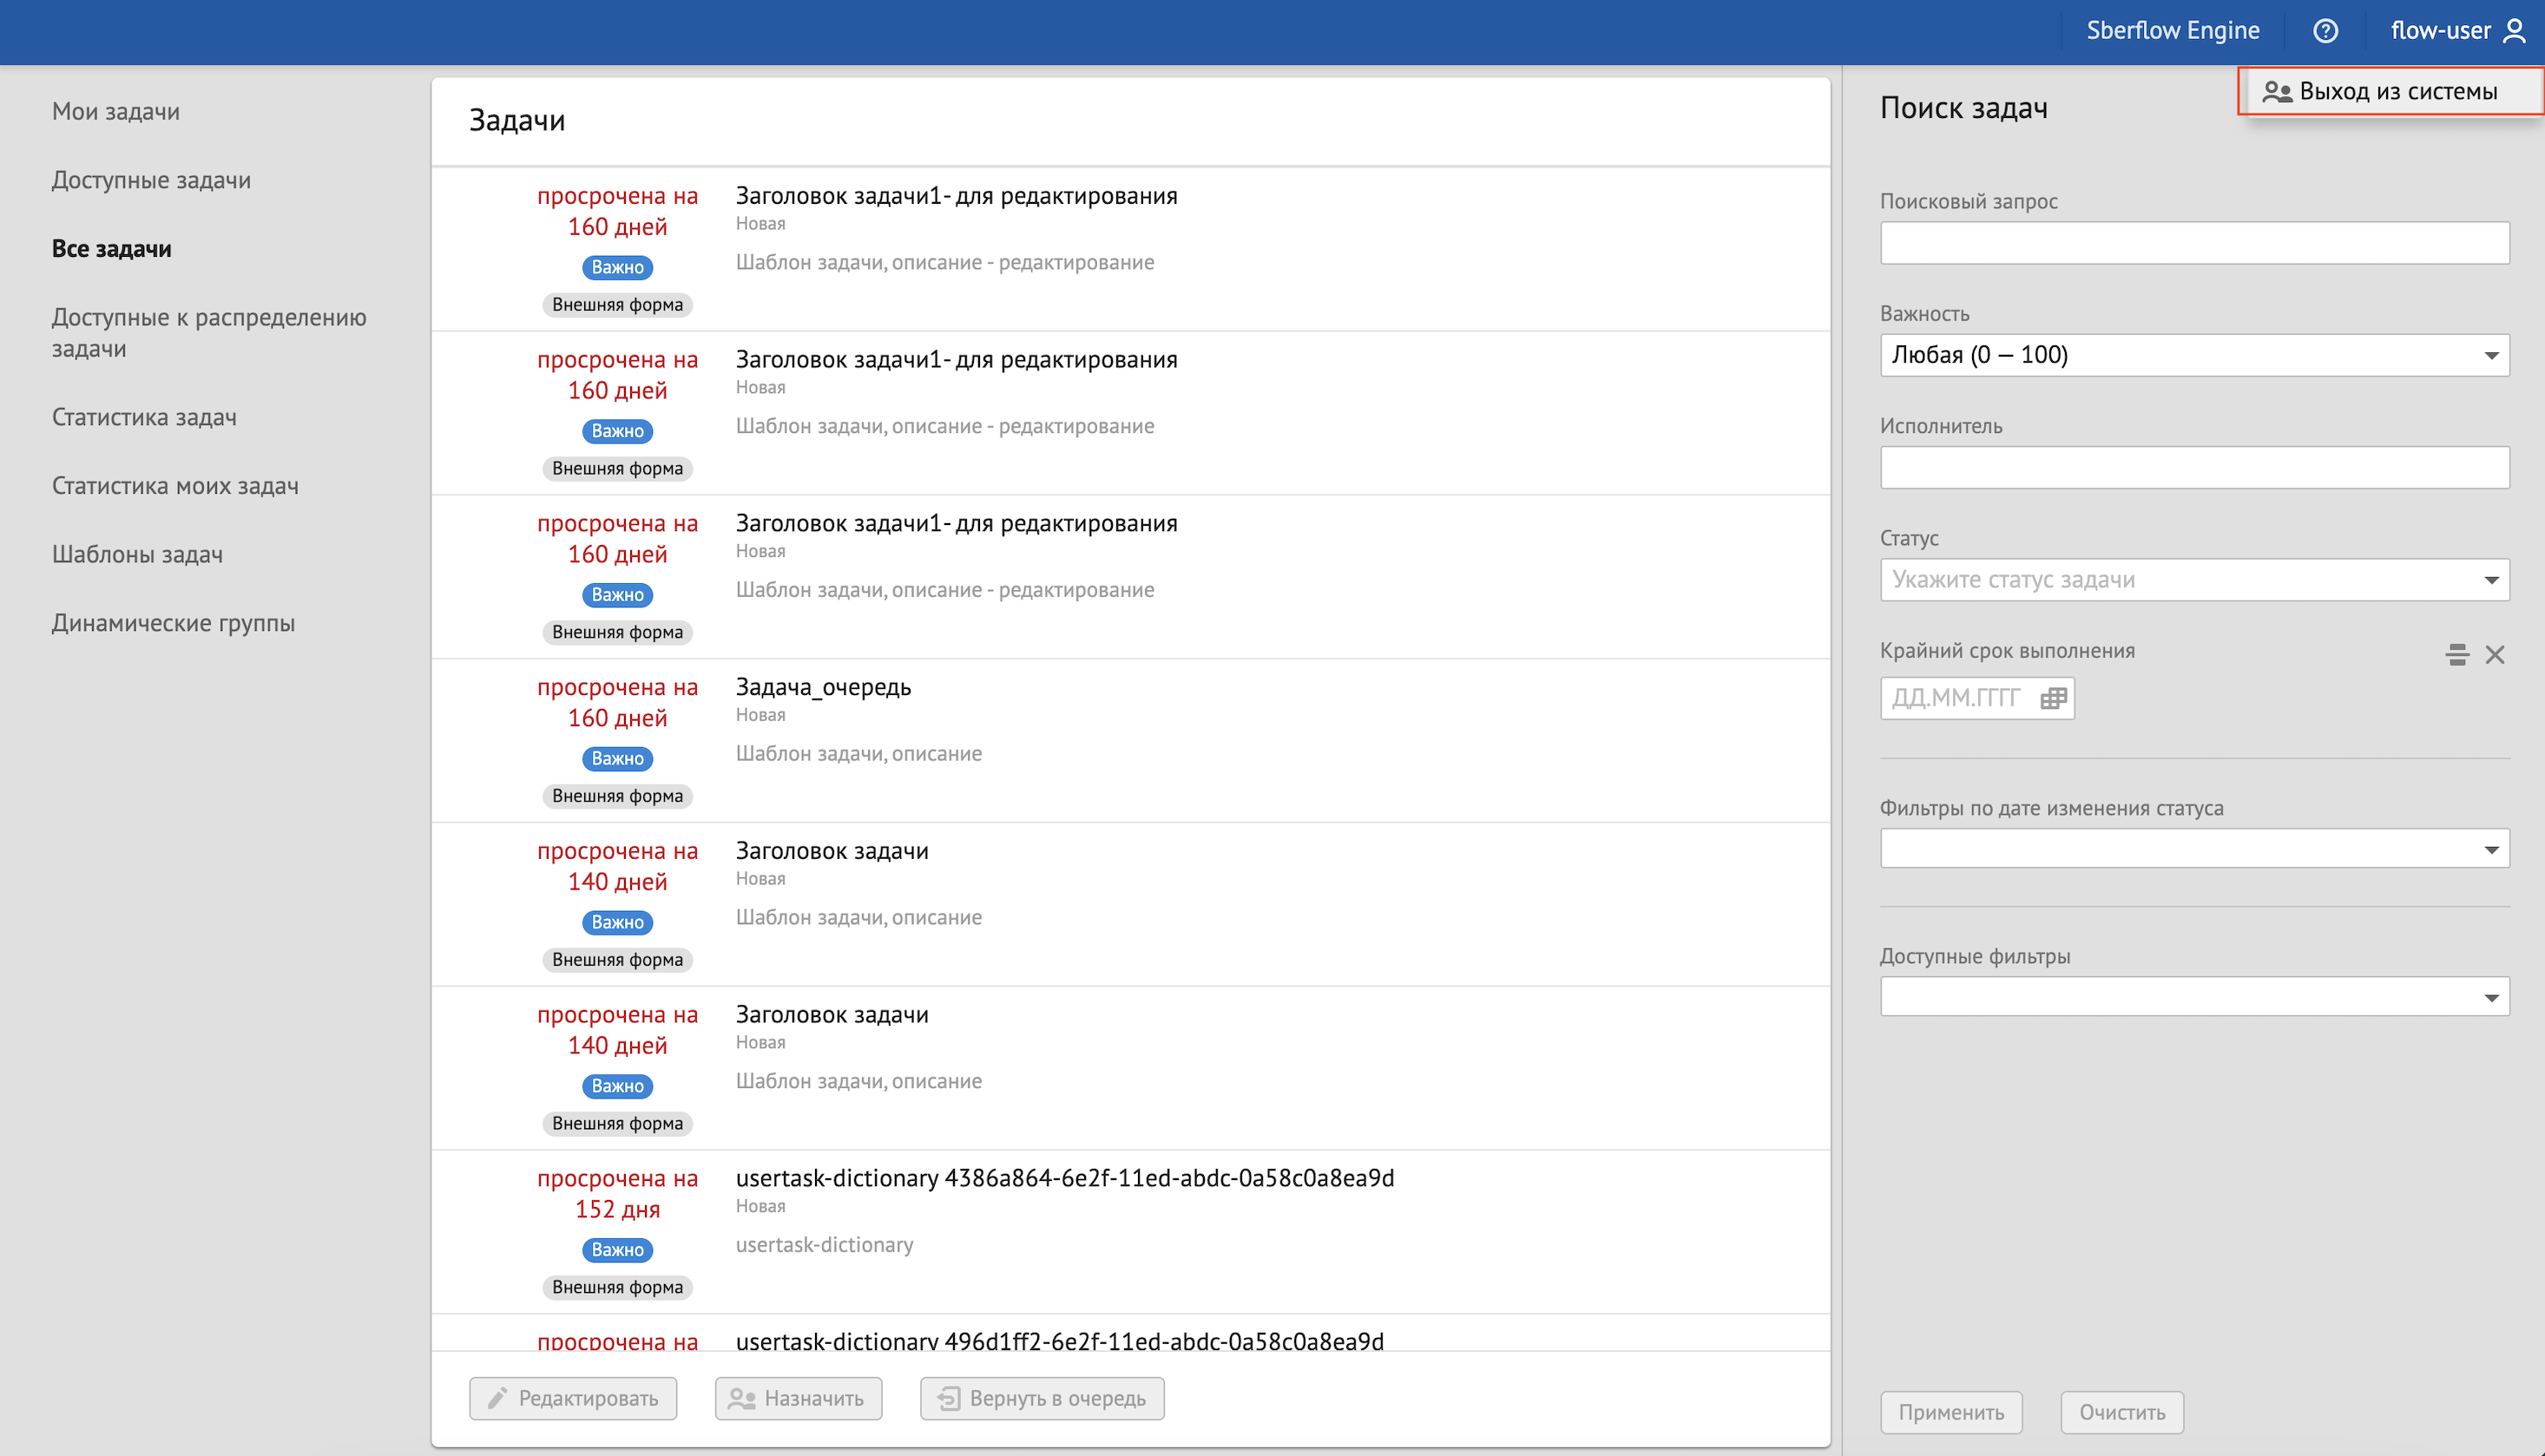
Task: Click the Исполнитель input field
Action: (x=2193, y=468)
